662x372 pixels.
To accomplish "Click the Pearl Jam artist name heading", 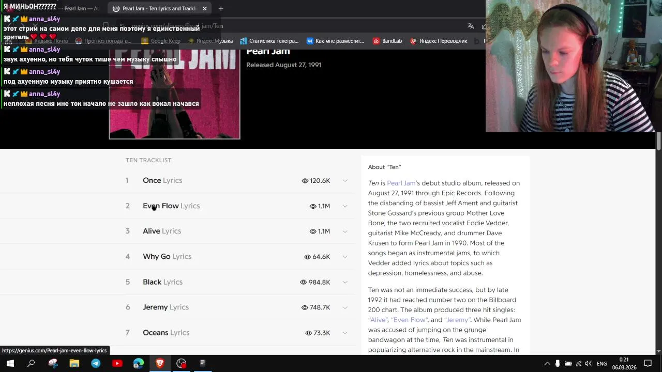I will (268, 51).
